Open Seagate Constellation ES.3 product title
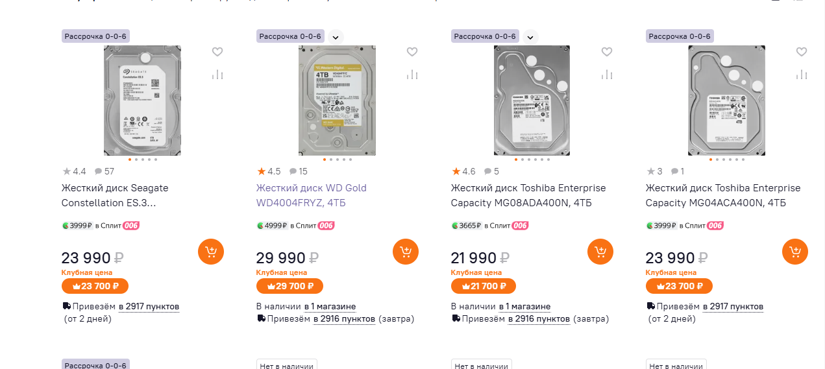This screenshot has width=825, height=369. [x=115, y=195]
